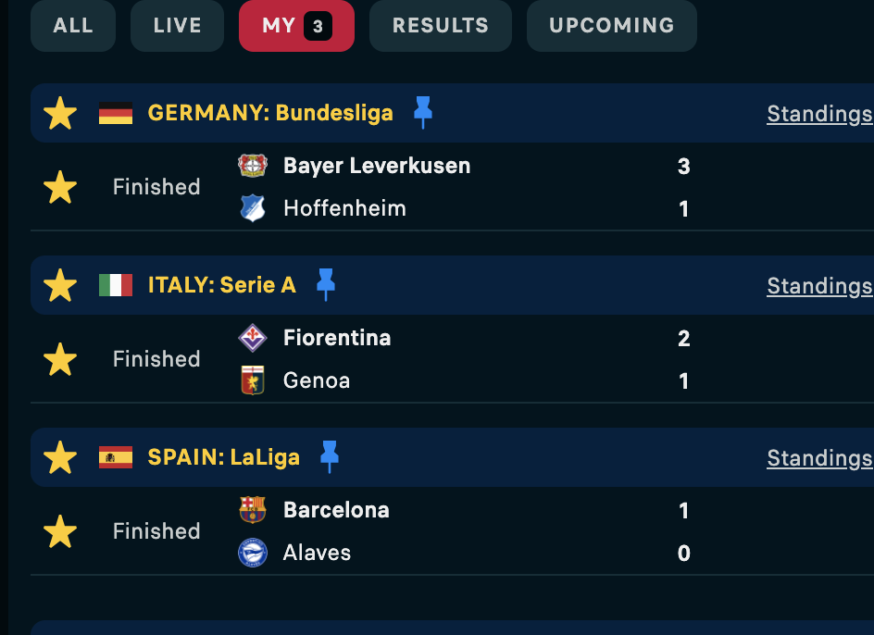Click the Alaves club crest
Image resolution: width=874 pixels, height=635 pixels.
tap(253, 553)
